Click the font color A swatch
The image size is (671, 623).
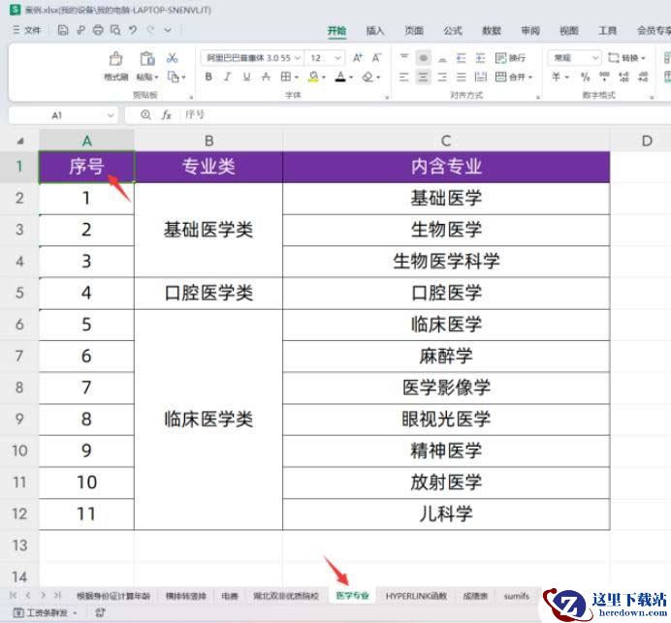point(339,77)
